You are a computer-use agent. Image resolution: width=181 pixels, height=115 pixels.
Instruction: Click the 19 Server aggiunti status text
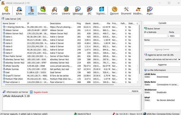point(24,114)
